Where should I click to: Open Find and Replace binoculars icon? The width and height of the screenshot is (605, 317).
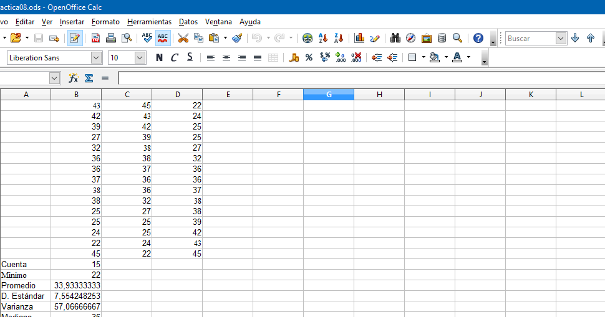395,38
